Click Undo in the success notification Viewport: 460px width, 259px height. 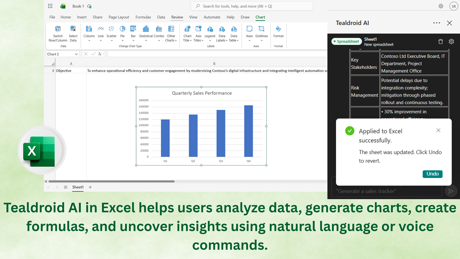432,174
